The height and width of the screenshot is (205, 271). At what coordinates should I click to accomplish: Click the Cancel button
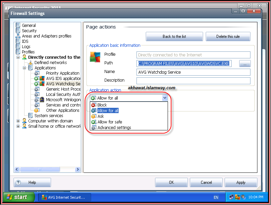pos(206,182)
